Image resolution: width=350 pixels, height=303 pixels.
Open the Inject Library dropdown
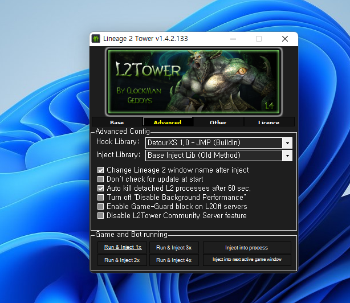click(287, 155)
